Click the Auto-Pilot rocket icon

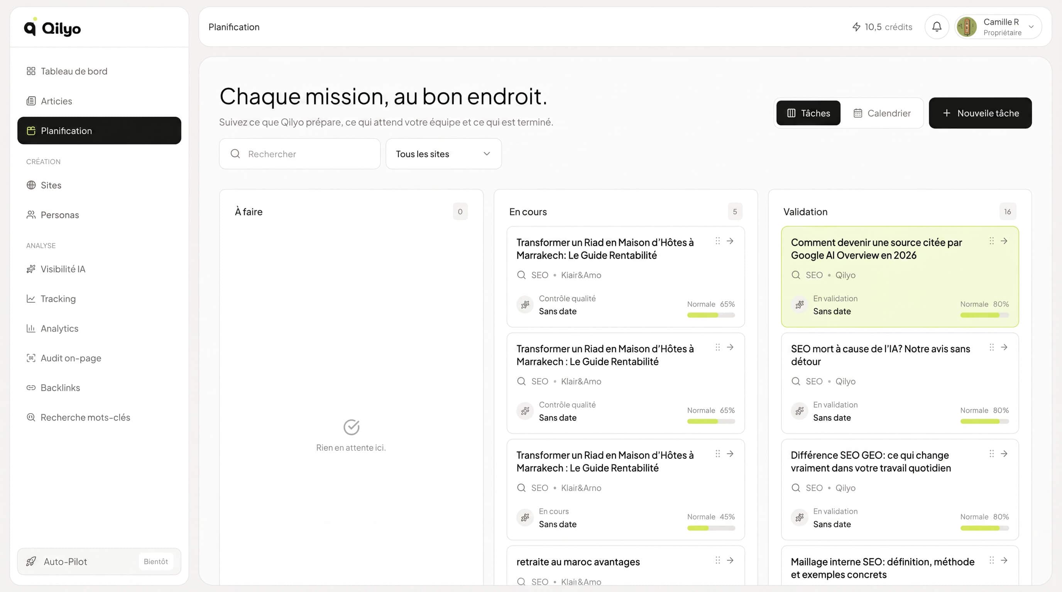point(31,561)
